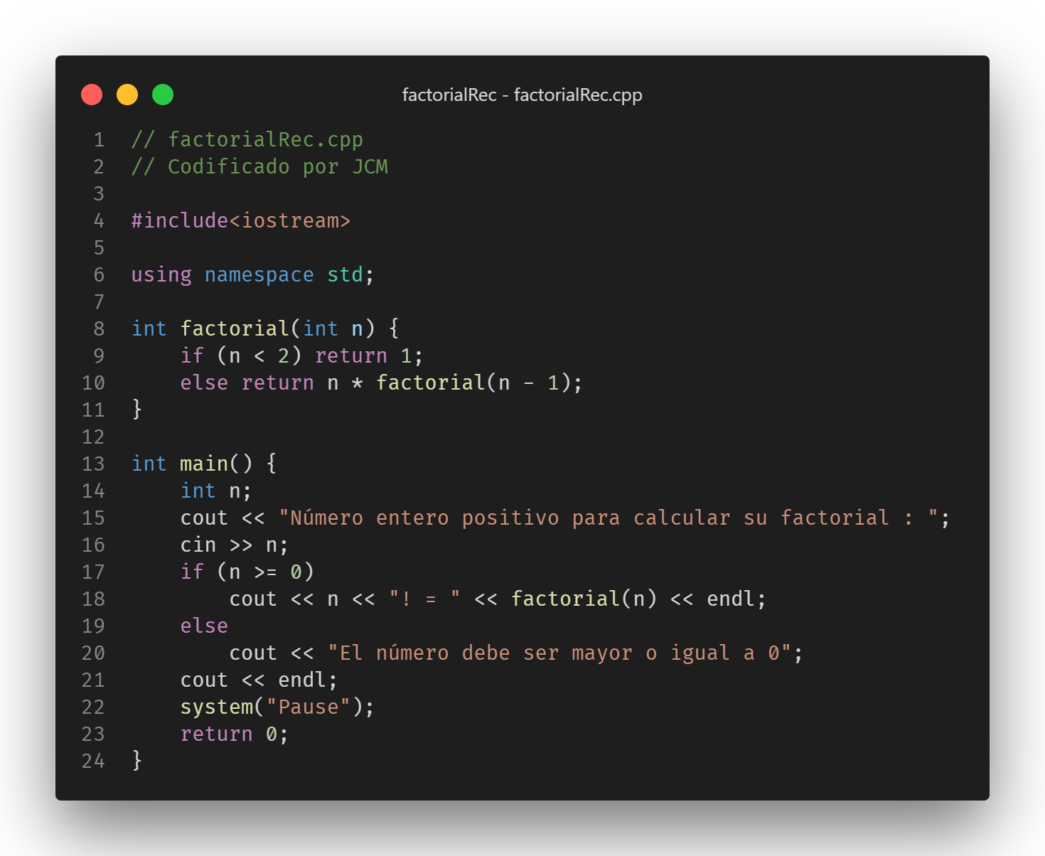
Task: Select the cin >> n statement
Action: point(233,545)
